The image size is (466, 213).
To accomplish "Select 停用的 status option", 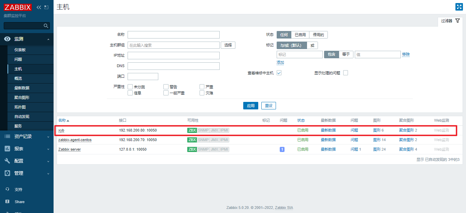I will pyautogui.click(x=318, y=35).
